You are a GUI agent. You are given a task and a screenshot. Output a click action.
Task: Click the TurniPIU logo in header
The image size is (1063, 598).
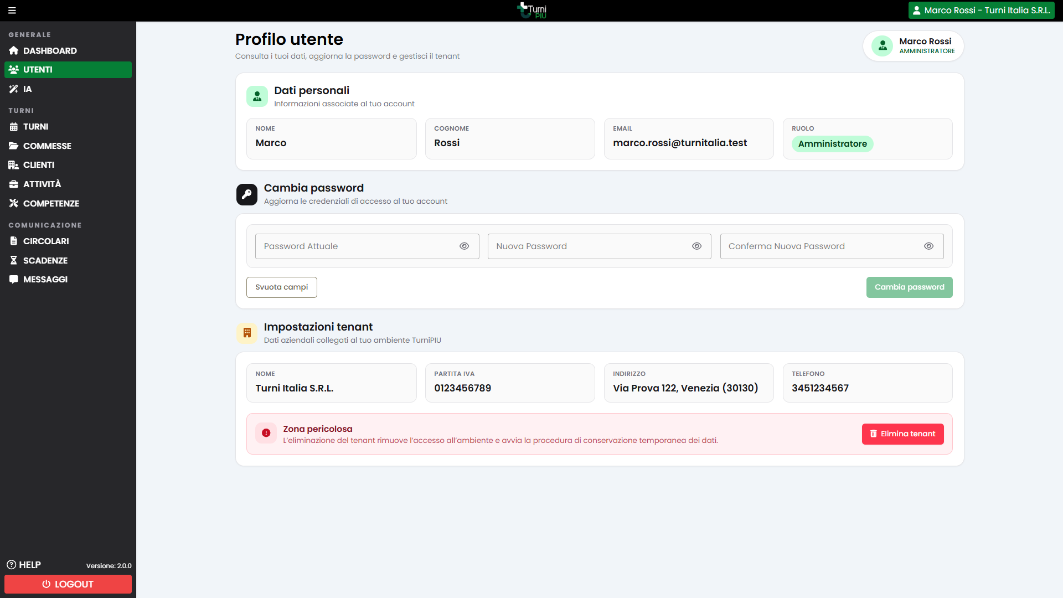pyautogui.click(x=531, y=11)
